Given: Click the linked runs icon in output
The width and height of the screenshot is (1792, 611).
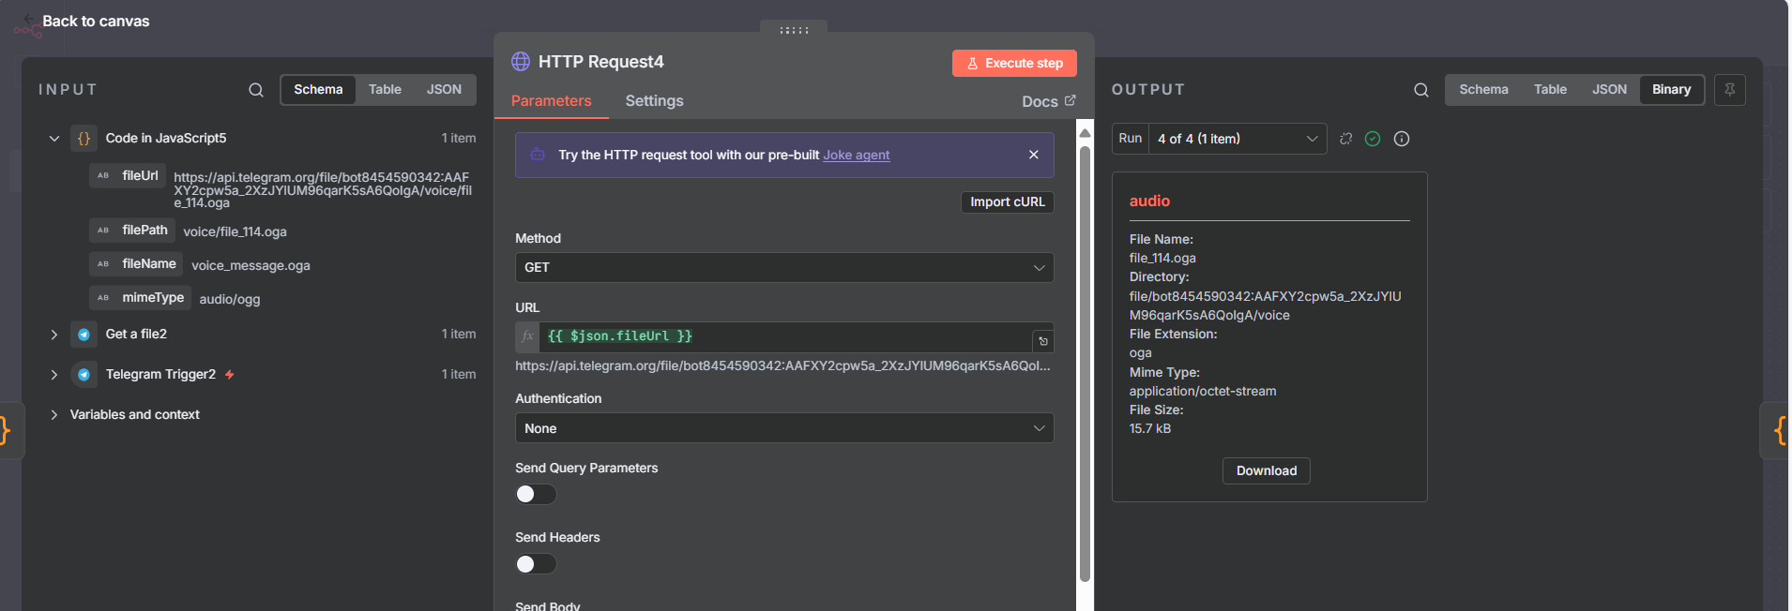Looking at the screenshot, I should coord(1345,139).
